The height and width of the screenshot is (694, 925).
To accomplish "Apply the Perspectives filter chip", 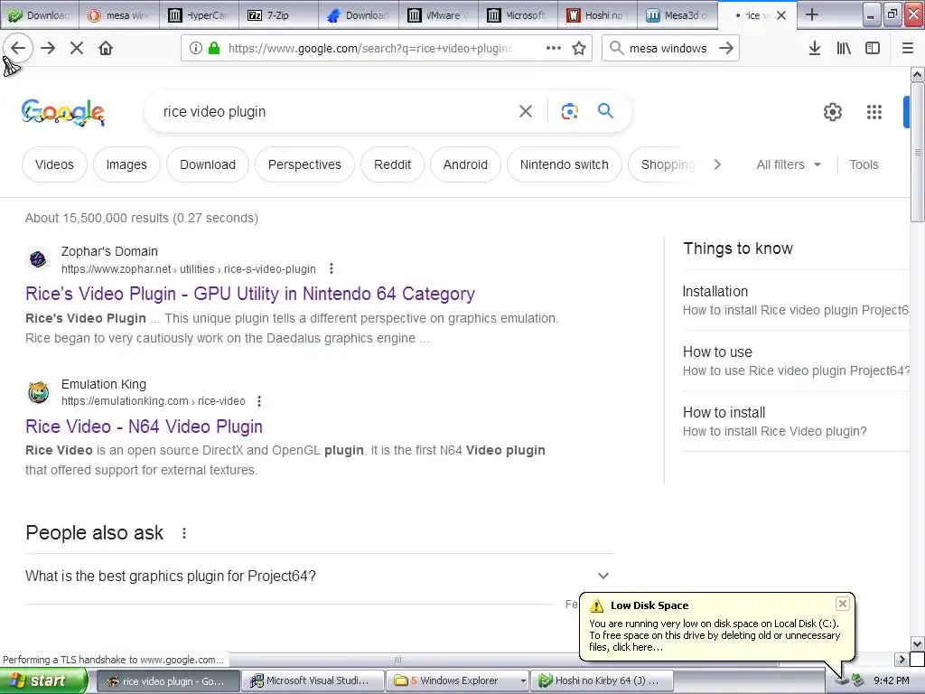I will [304, 164].
